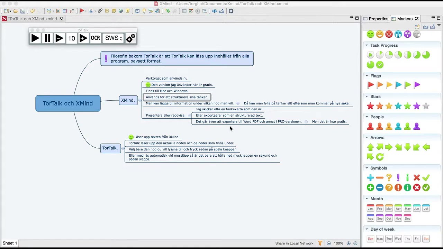Collapse the People marker section
The width and height of the screenshot is (443, 249).
[367, 117]
